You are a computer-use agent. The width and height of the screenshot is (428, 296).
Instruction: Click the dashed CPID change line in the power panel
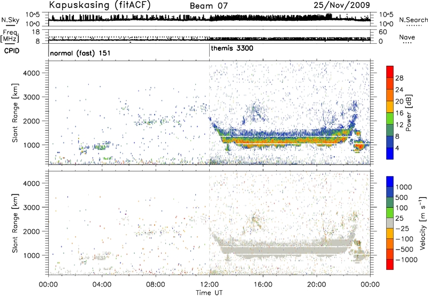(209, 113)
